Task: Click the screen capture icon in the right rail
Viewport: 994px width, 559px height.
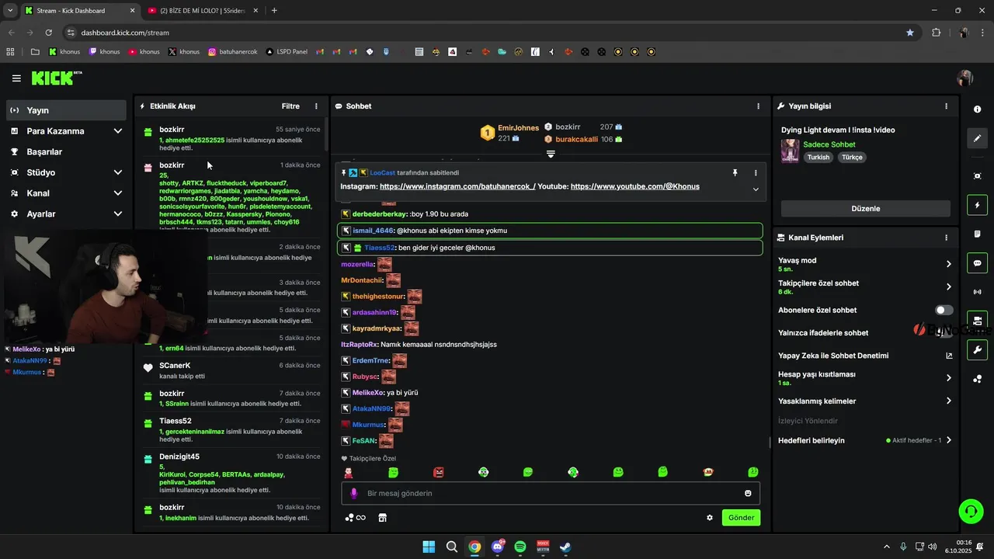Action: point(977,176)
